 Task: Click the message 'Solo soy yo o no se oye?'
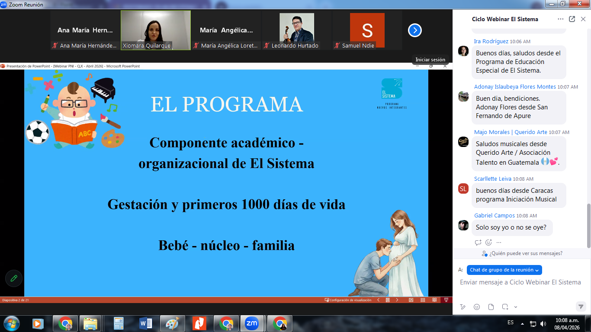pyautogui.click(x=511, y=227)
